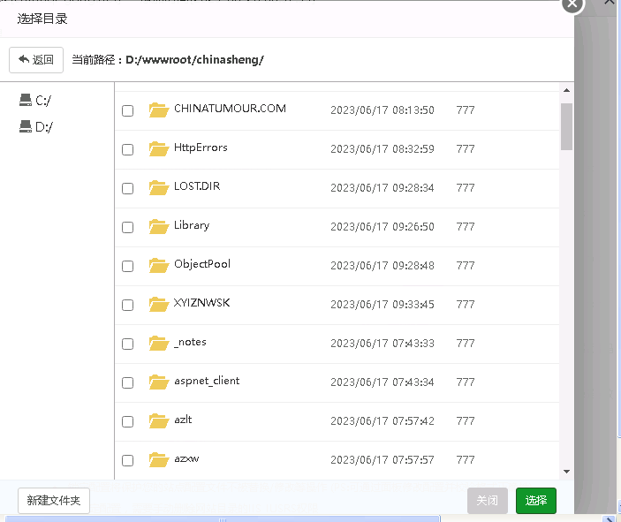
Task: Click date 2023/06/17 08:13:50
Action: (382, 110)
